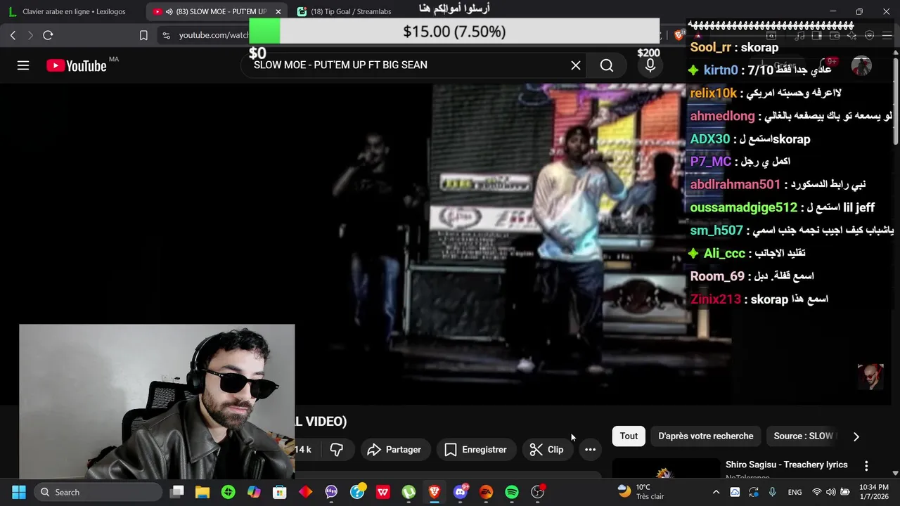Mute the SLOW MOE tab via speaker icon
900x506 pixels.
click(169, 12)
